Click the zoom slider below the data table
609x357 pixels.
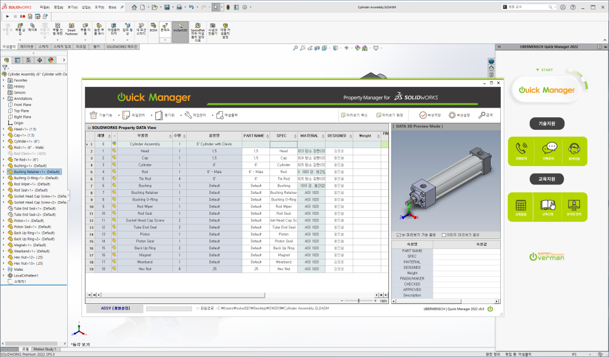359,301
